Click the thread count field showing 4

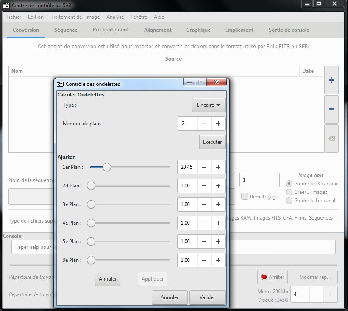[x=300, y=294]
